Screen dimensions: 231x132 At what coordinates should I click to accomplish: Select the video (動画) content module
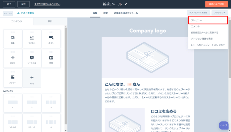point(51,58)
